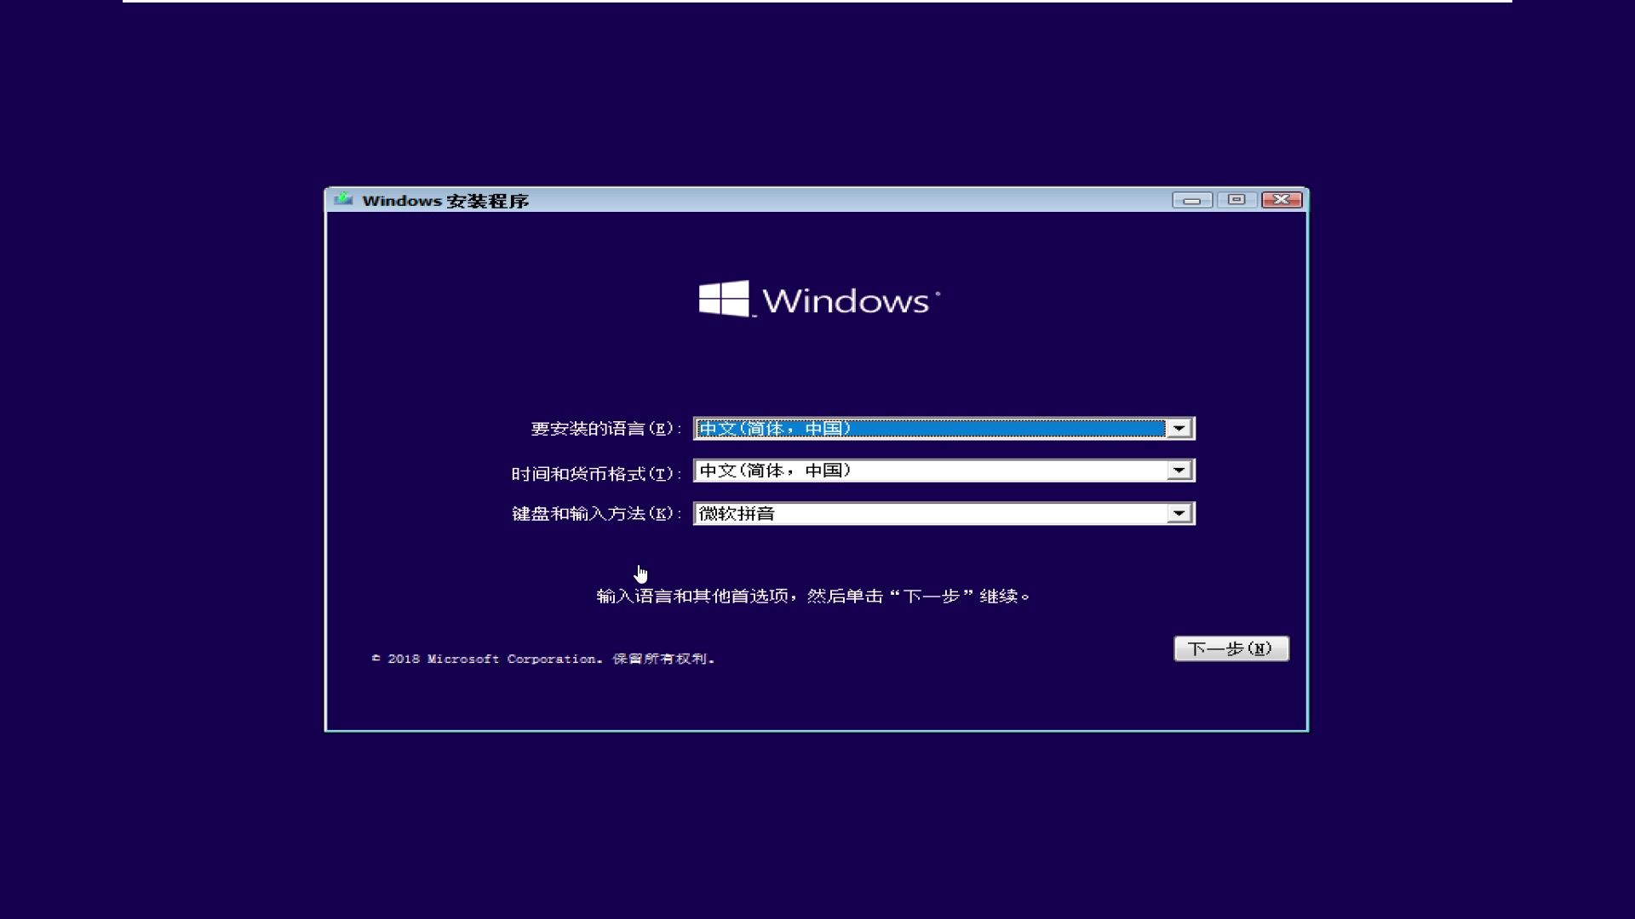The height and width of the screenshot is (919, 1635).
Task: Open the 时间和货币格式 dropdown arrow
Action: pos(1179,471)
